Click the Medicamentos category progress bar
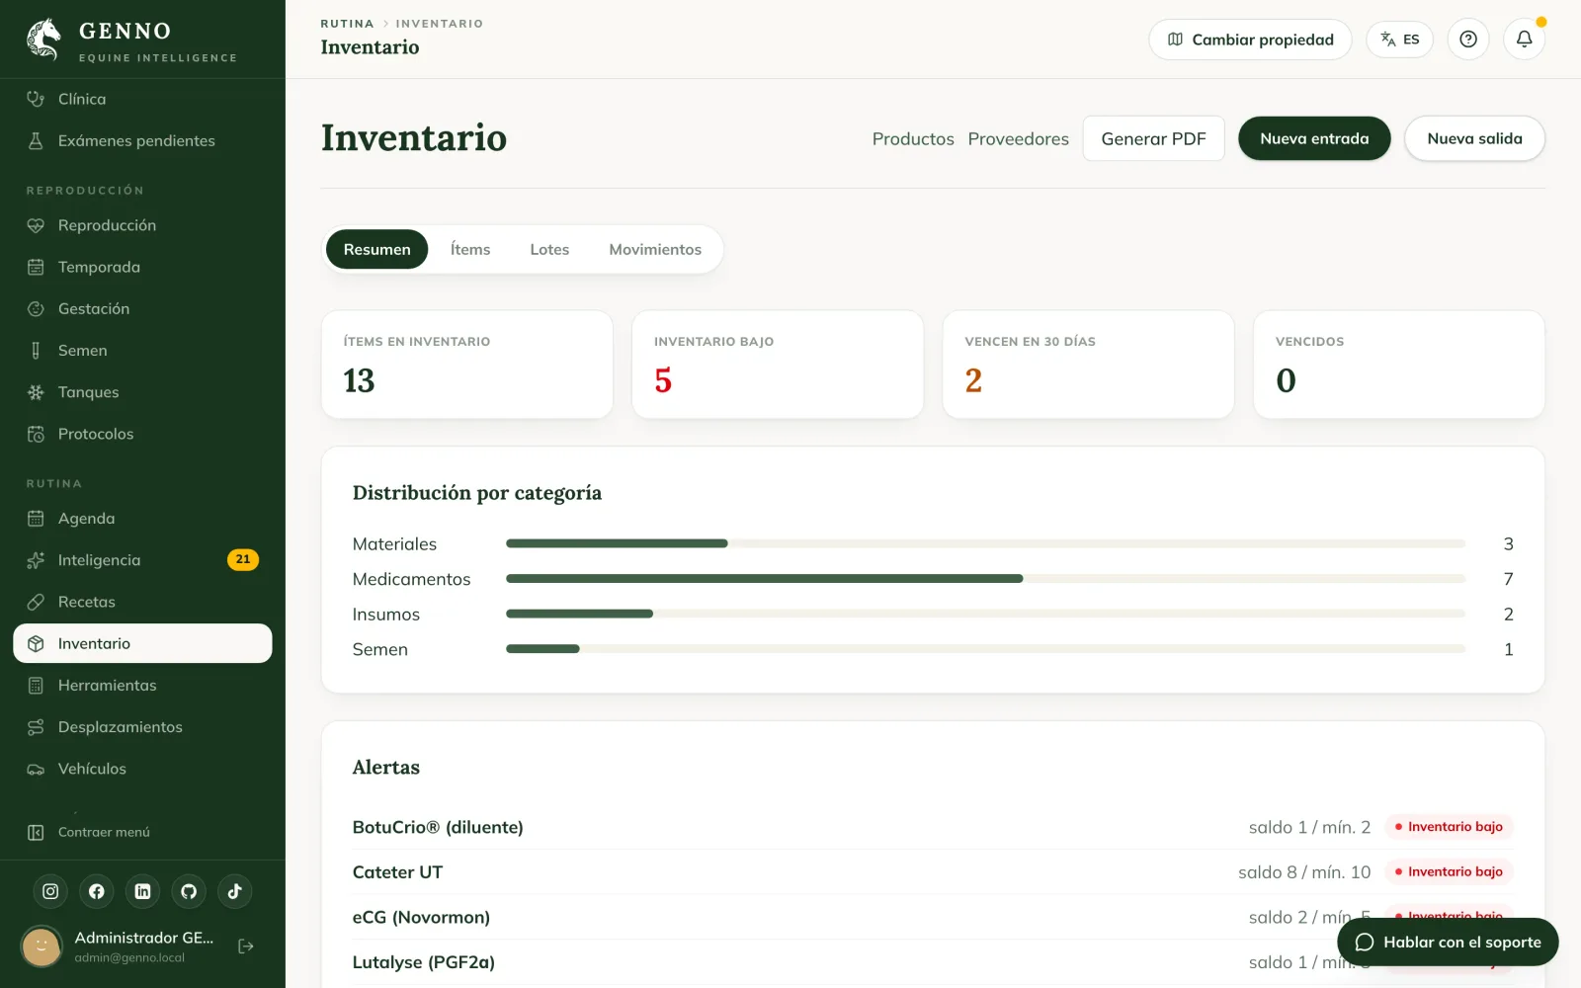The image size is (1581, 988). click(x=985, y=579)
